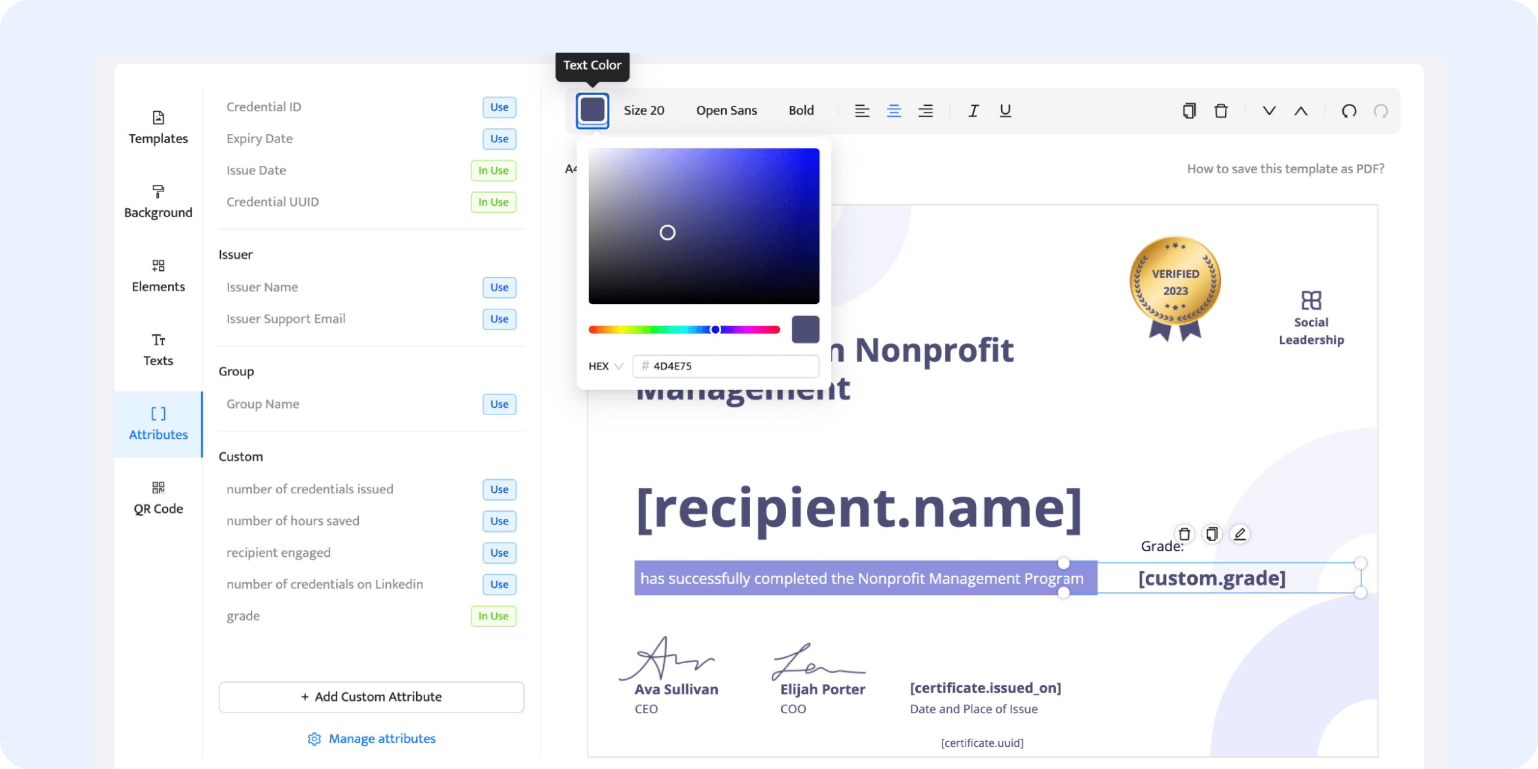Open Manage attributes link
Viewport: 1538px width, 769px height.
(x=382, y=739)
